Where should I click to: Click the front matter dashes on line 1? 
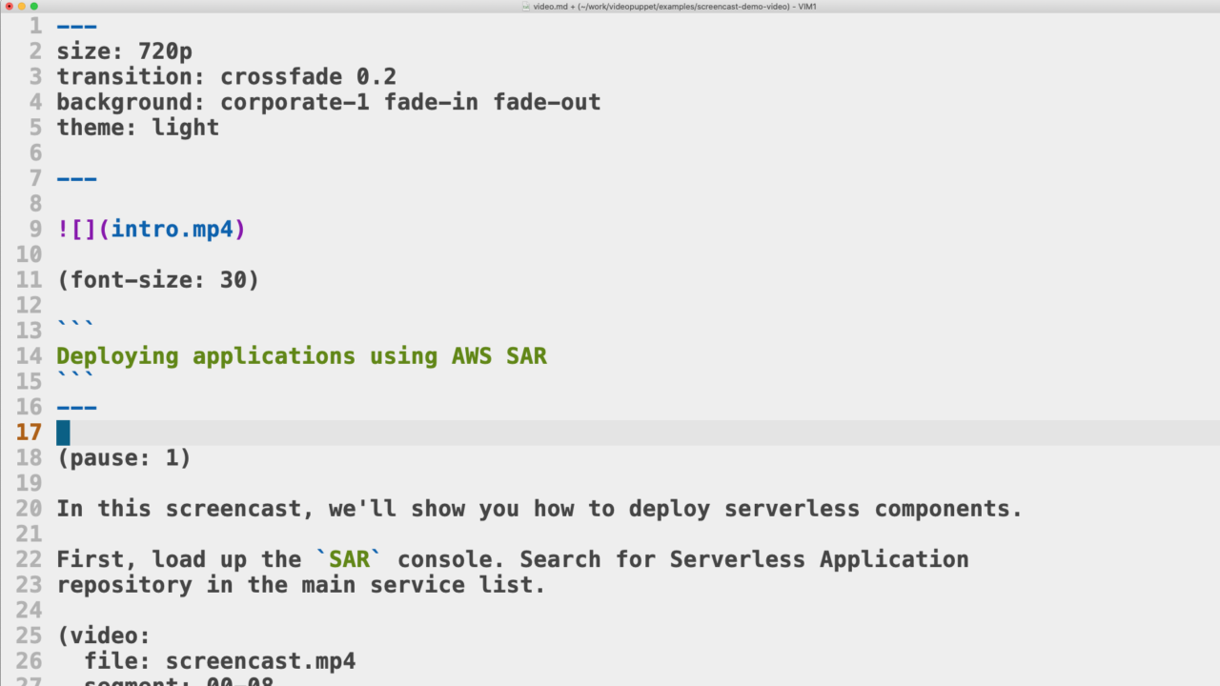coord(76,26)
